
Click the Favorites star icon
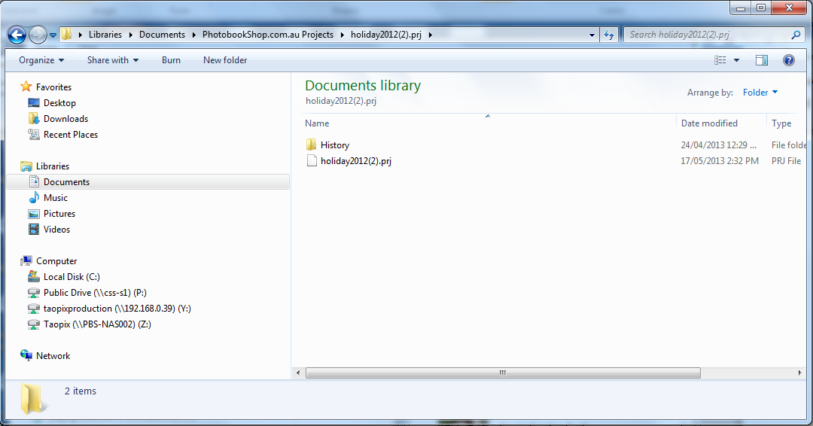point(26,87)
